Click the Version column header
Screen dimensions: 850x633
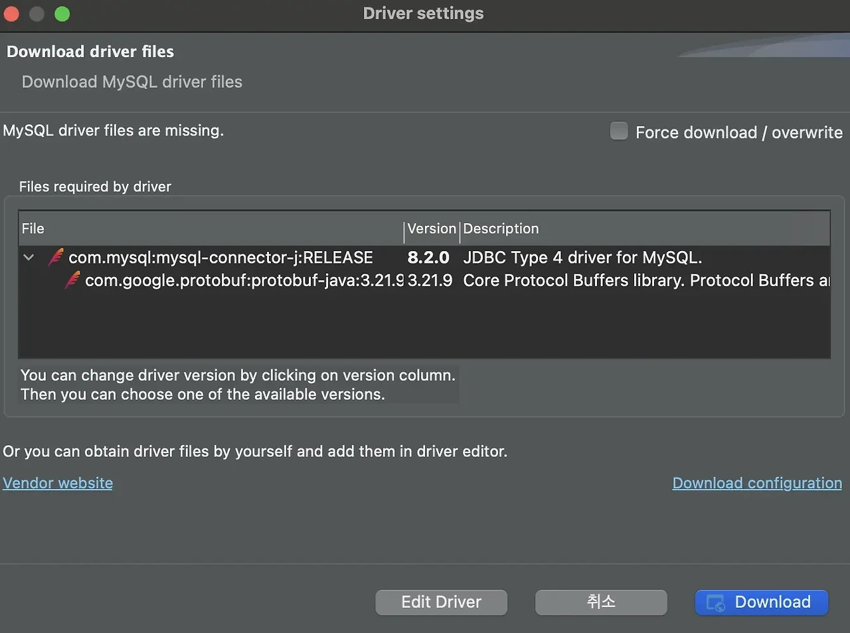coord(432,228)
